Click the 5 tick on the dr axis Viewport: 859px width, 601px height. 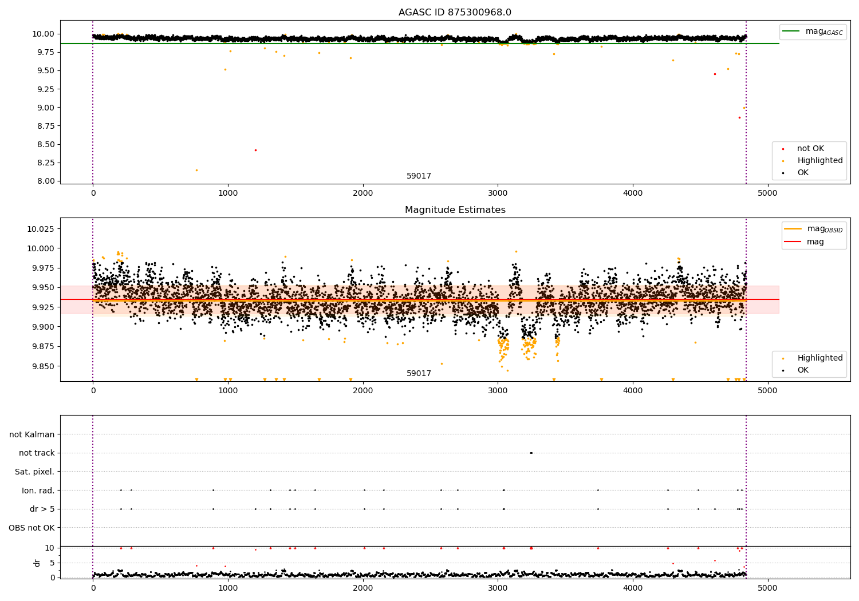pos(52,563)
